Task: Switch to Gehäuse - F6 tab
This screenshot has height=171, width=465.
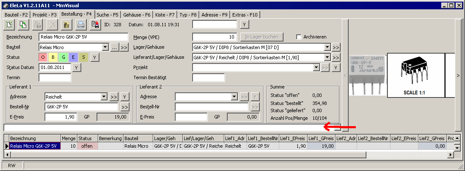Action: 137,15
